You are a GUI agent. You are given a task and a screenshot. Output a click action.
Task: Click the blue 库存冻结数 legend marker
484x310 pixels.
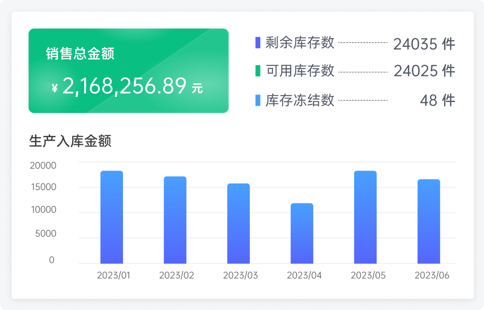[258, 100]
